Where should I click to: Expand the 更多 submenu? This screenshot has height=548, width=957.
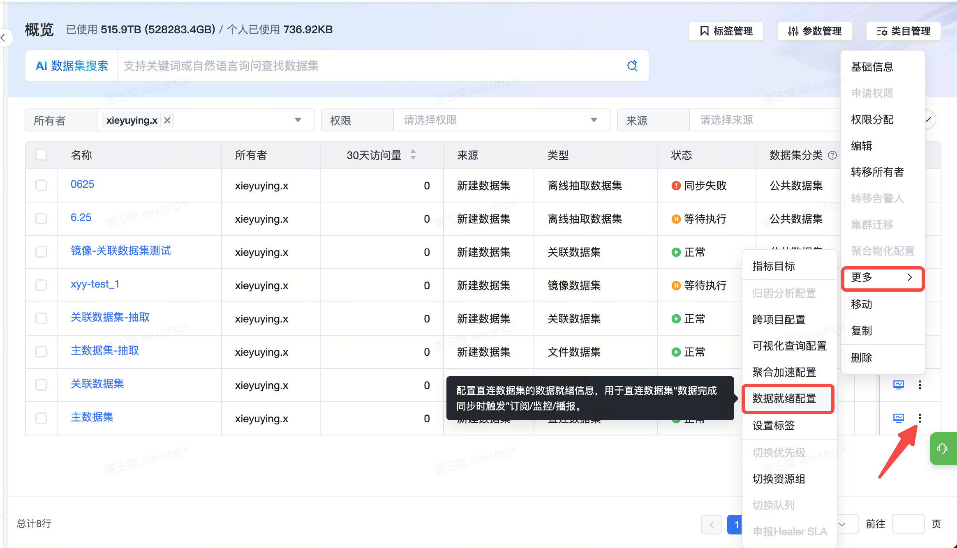click(x=883, y=278)
